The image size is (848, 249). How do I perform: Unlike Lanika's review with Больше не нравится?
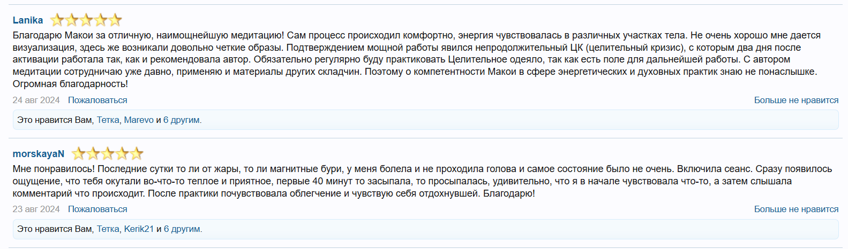click(x=796, y=100)
